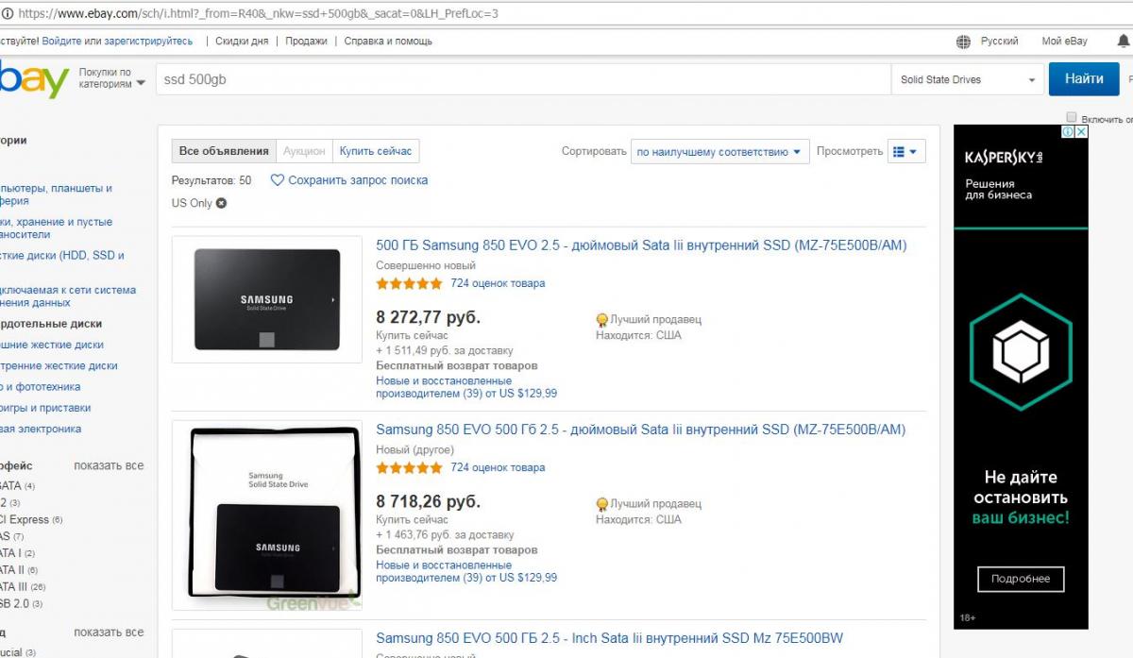Viewport: 1133px width, 658px height.
Task: Remove the US Only filter with the x icon
Action: (x=221, y=203)
